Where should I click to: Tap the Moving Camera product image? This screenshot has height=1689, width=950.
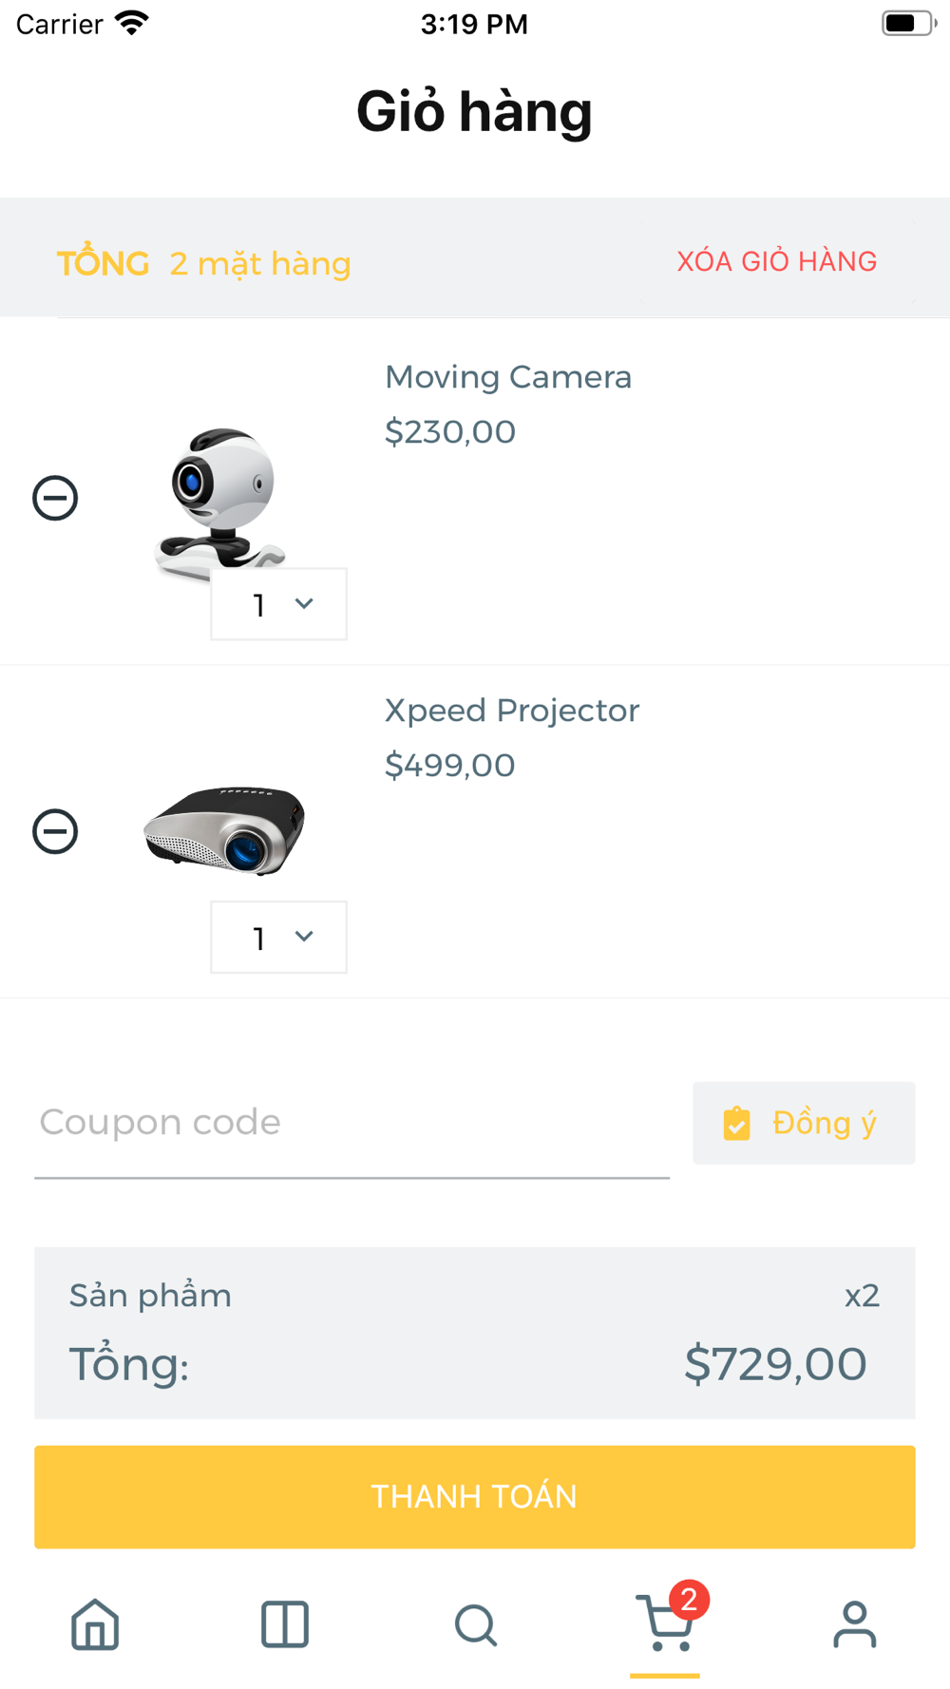pos(220,499)
